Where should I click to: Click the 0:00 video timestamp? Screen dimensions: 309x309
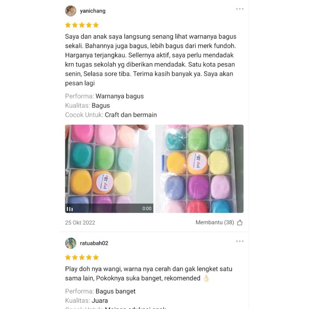click(147, 209)
